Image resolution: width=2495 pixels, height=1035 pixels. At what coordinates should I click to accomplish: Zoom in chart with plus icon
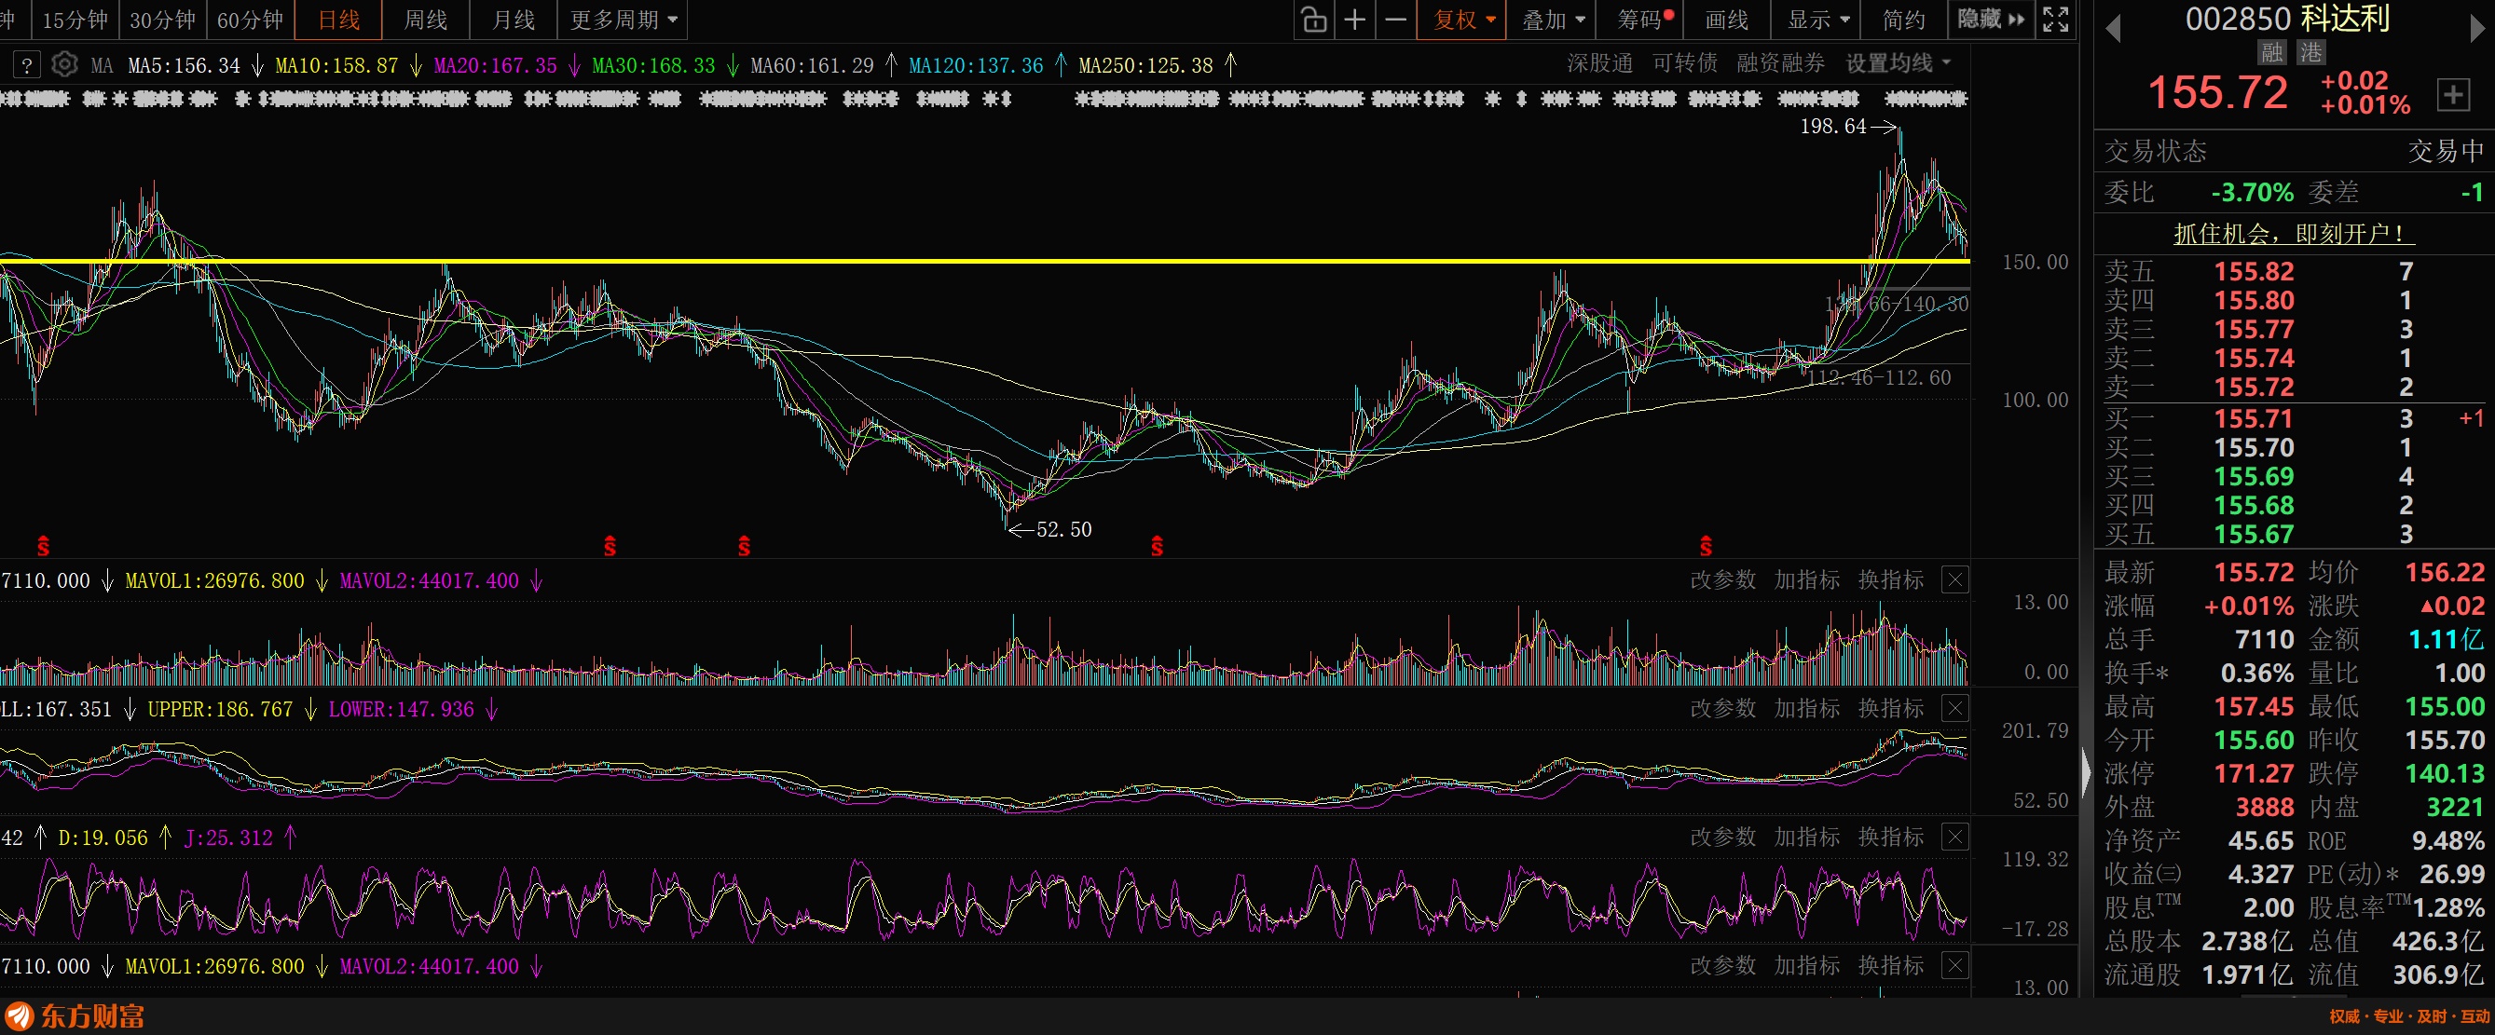pyautogui.click(x=1354, y=20)
